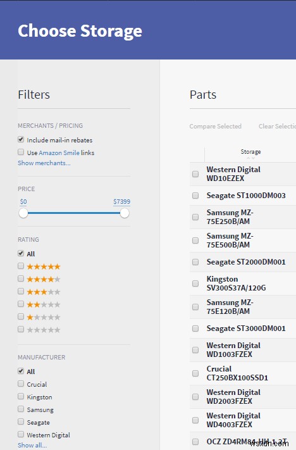Image resolution: width=296 pixels, height=450 pixels.
Task: Choose the three-star rating filter
Action: pyautogui.click(x=21, y=291)
